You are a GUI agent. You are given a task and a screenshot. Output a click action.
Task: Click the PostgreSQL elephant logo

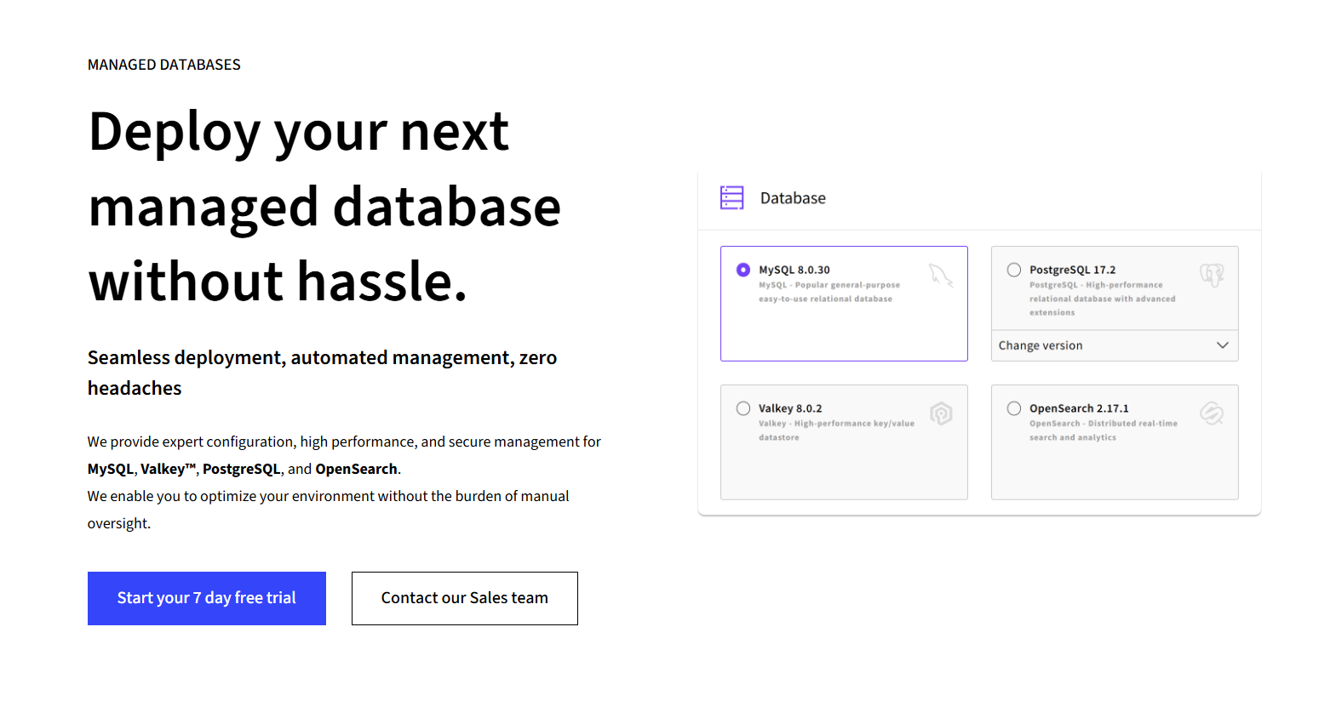1210,275
